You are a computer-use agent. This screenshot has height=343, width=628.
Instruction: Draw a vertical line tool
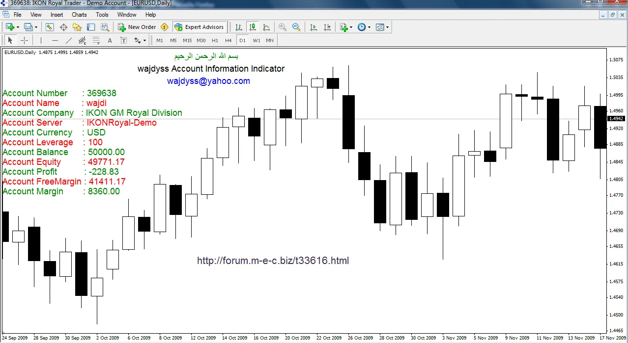41,40
